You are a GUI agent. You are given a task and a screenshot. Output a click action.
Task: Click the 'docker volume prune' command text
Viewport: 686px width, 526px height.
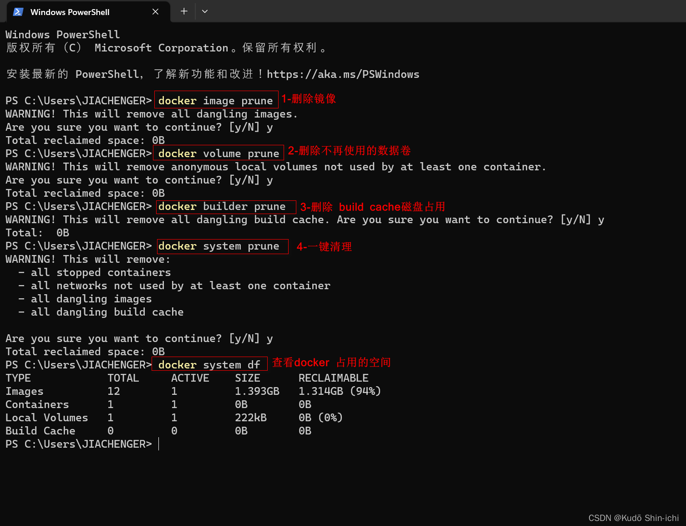219,153
